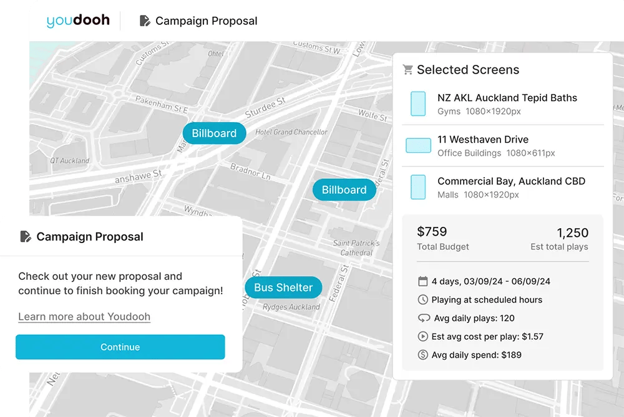Click the youdooh logo
Image resolution: width=624 pixels, height=417 pixels.
(78, 21)
